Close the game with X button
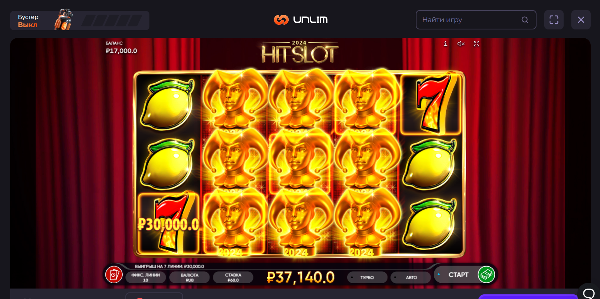Image resolution: width=600 pixels, height=299 pixels. coord(581,20)
